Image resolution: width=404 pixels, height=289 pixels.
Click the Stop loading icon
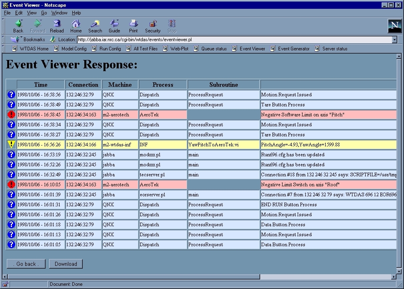172,26
